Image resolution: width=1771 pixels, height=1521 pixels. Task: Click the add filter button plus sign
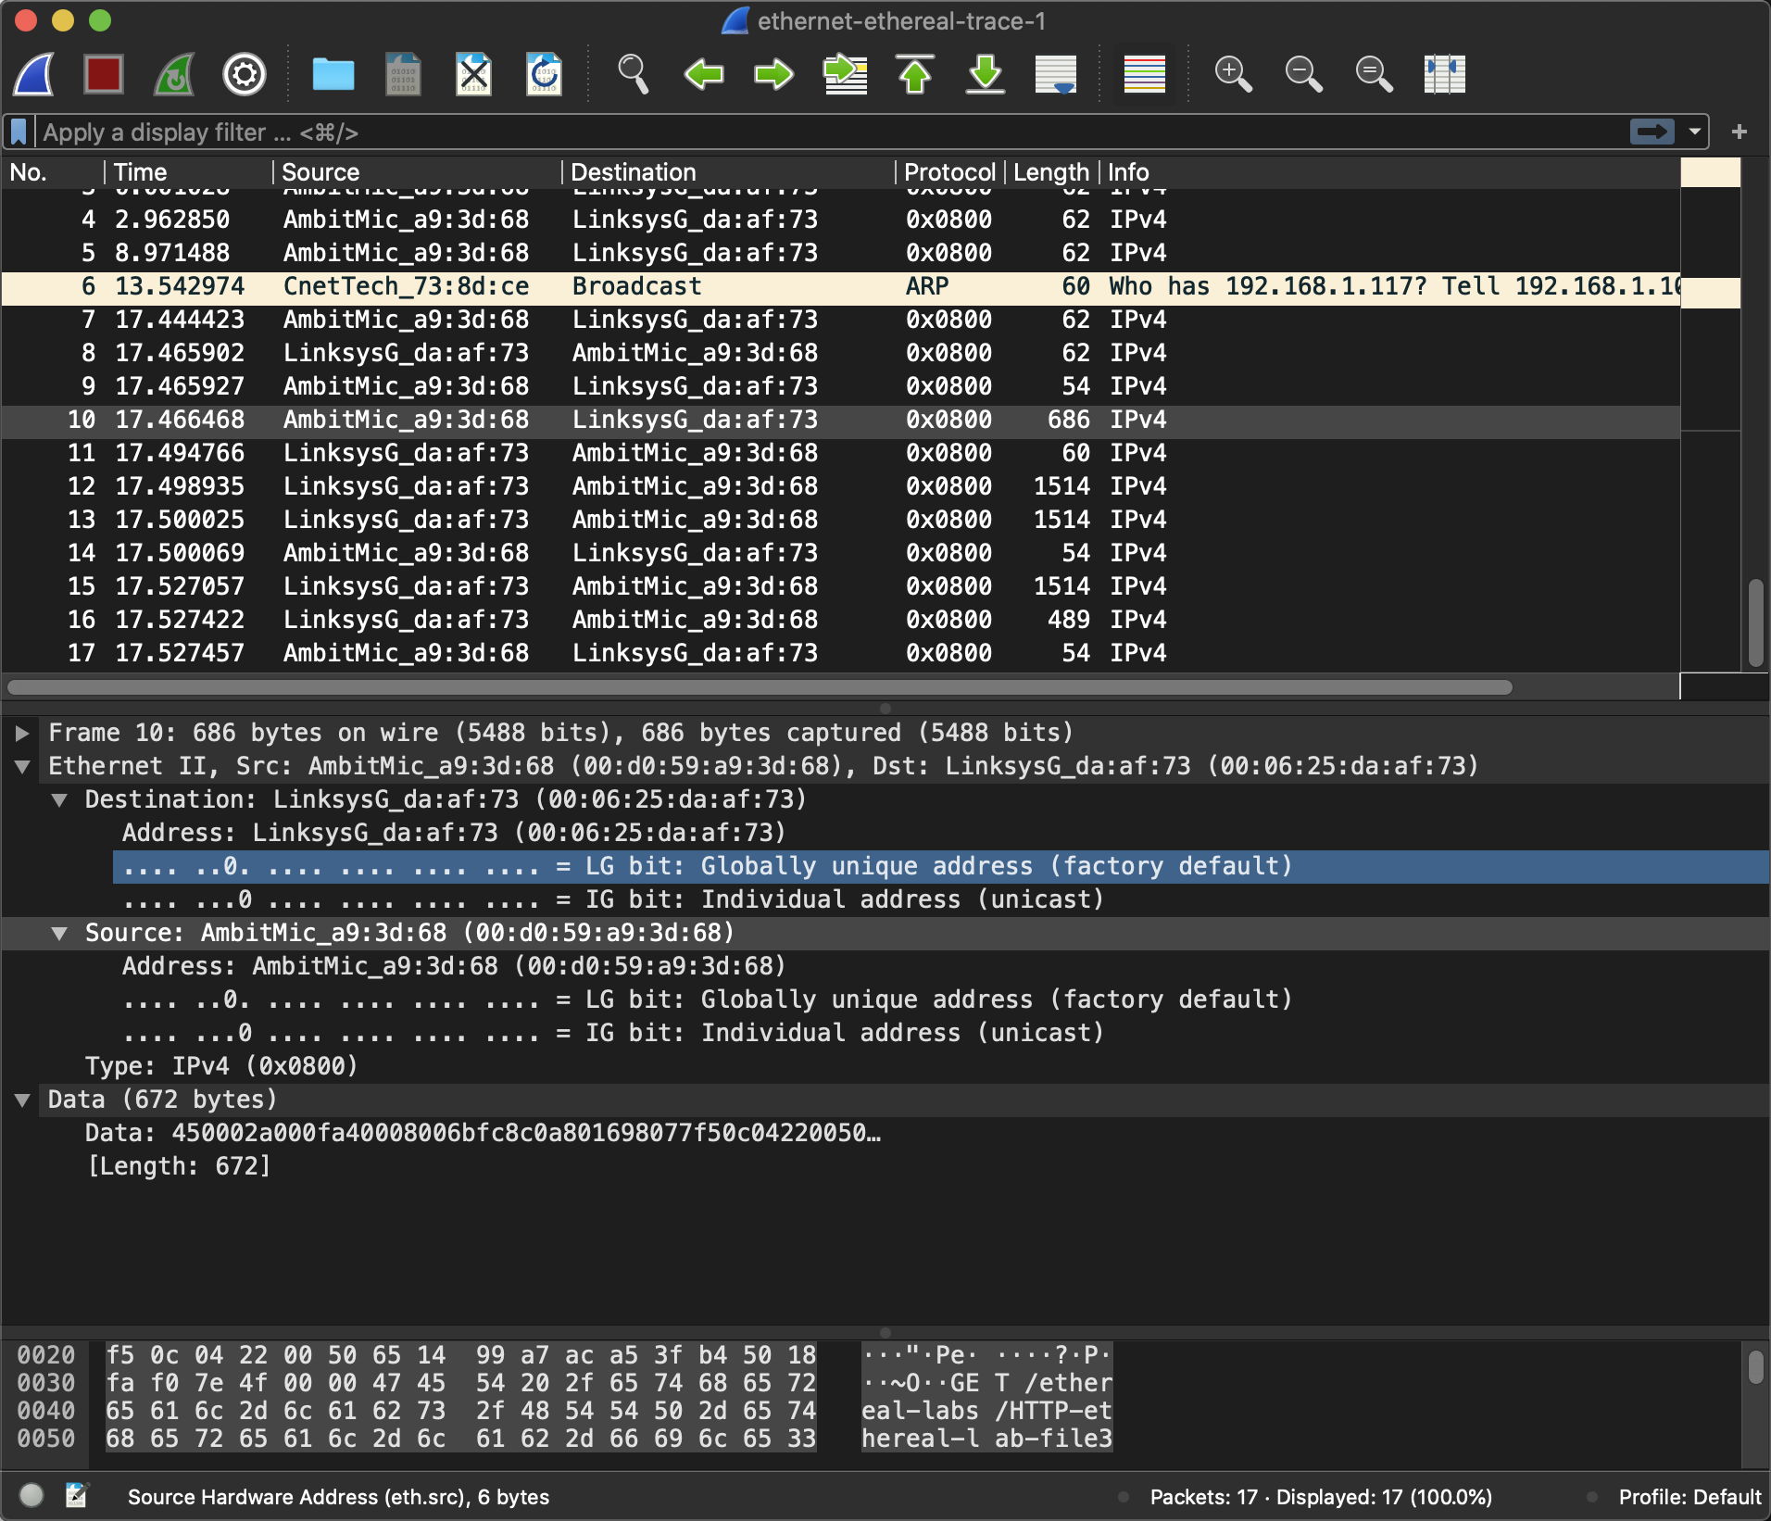coord(1739,132)
